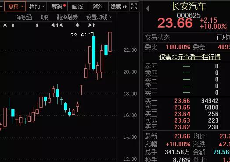
Task: Click the left arrow beside 长安汽车
Action: [148, 8]
